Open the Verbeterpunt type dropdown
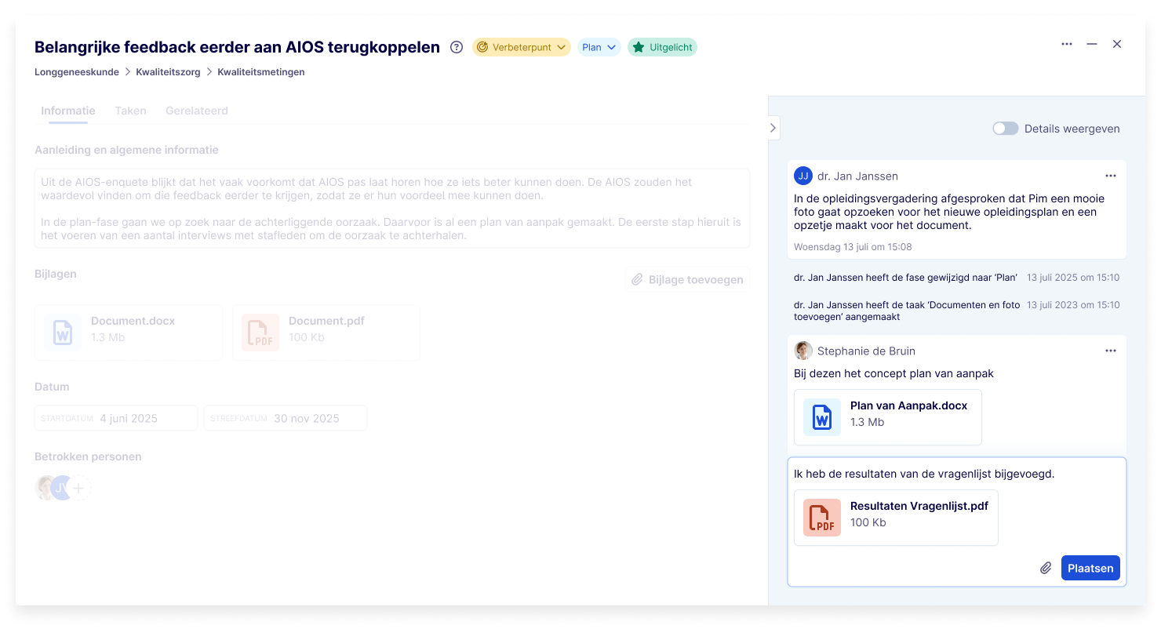The image size is (1161, 629). (x=521, y=47)
